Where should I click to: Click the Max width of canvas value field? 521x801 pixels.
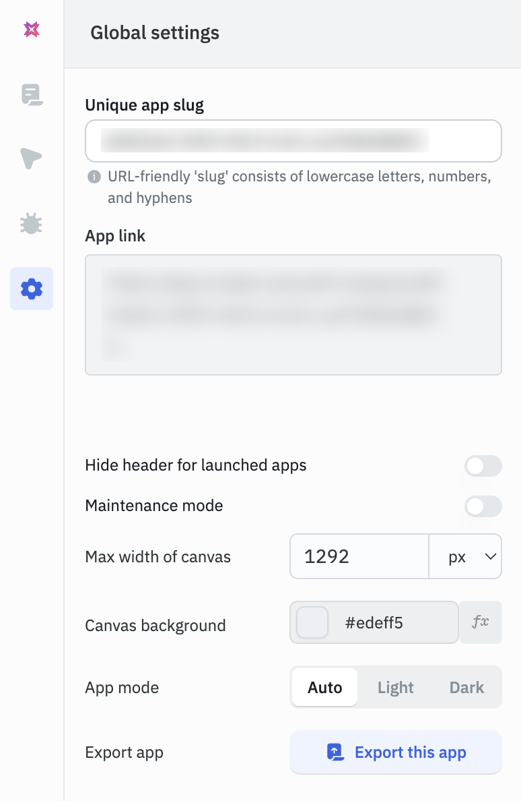tap(359, 556)
